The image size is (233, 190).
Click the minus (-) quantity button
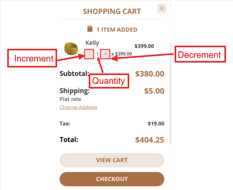pos(89,54)
